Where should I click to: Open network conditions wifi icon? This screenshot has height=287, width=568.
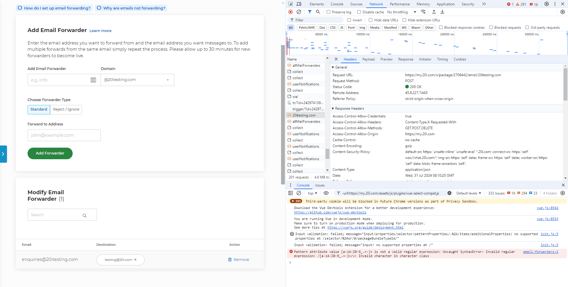point(423,12)
